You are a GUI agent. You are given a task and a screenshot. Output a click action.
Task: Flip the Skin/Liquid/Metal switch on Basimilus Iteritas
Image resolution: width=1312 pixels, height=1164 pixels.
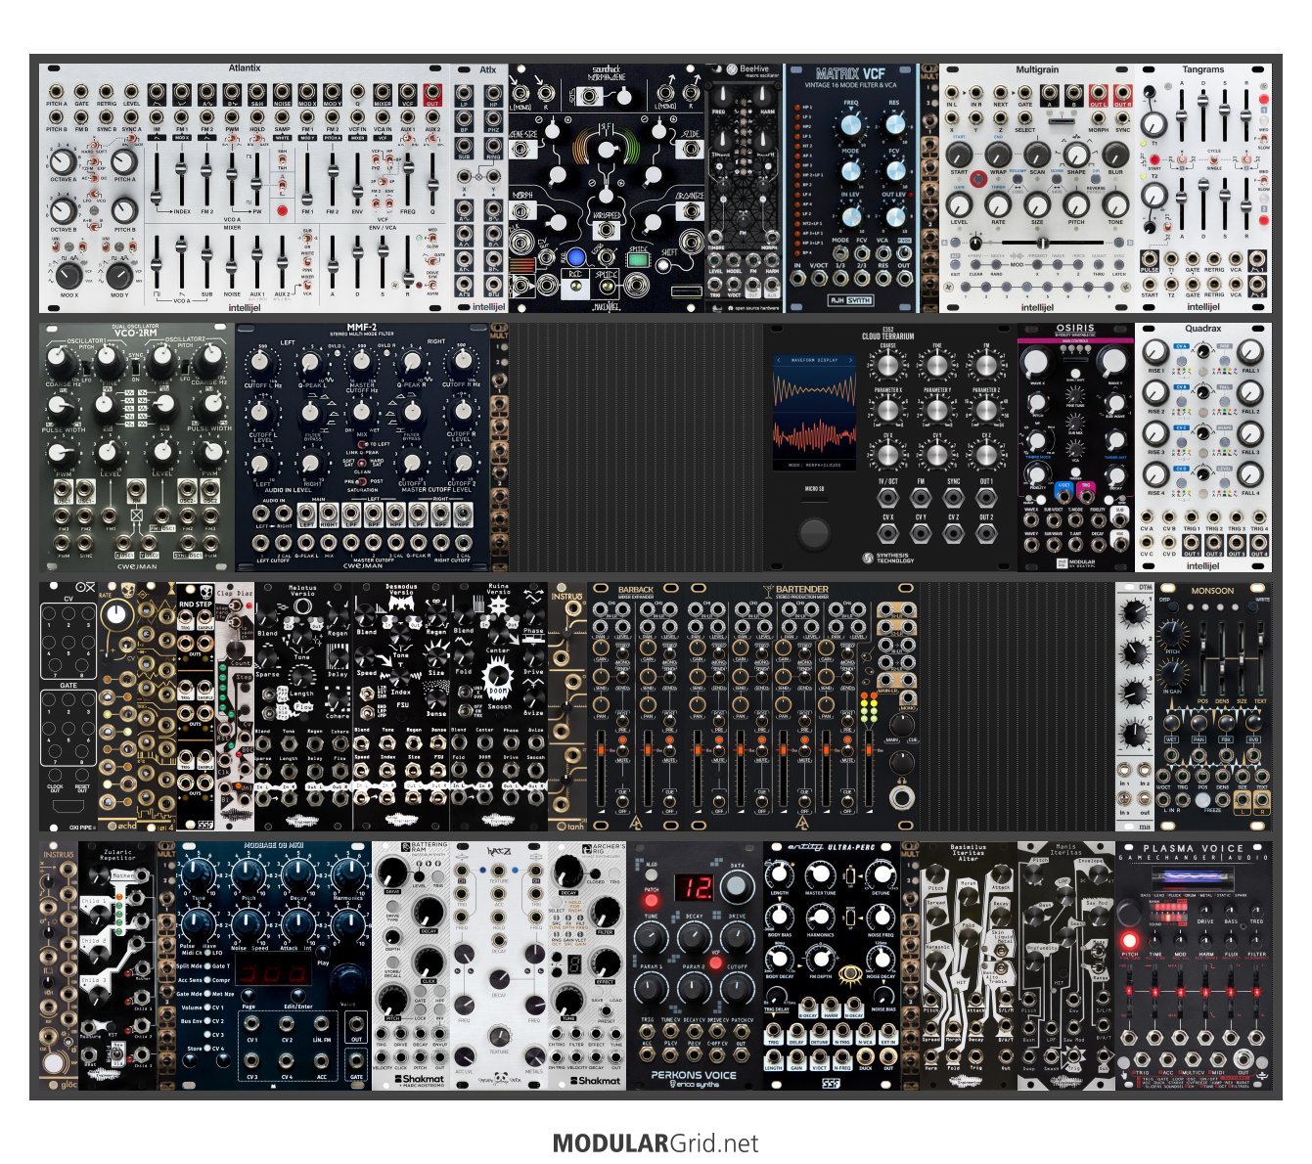point(1000,951)
